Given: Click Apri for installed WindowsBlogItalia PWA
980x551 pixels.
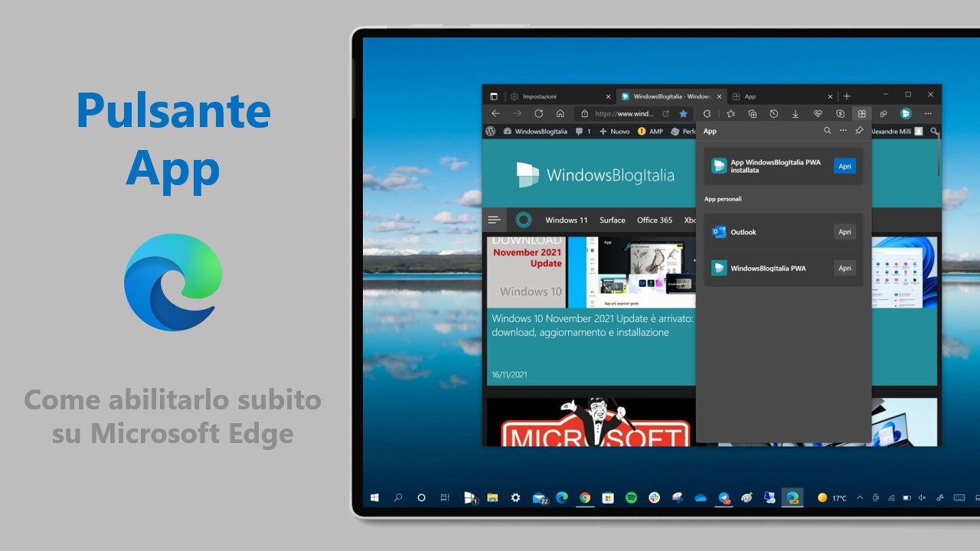Looking at the screenshot, I should coord(844,166).
